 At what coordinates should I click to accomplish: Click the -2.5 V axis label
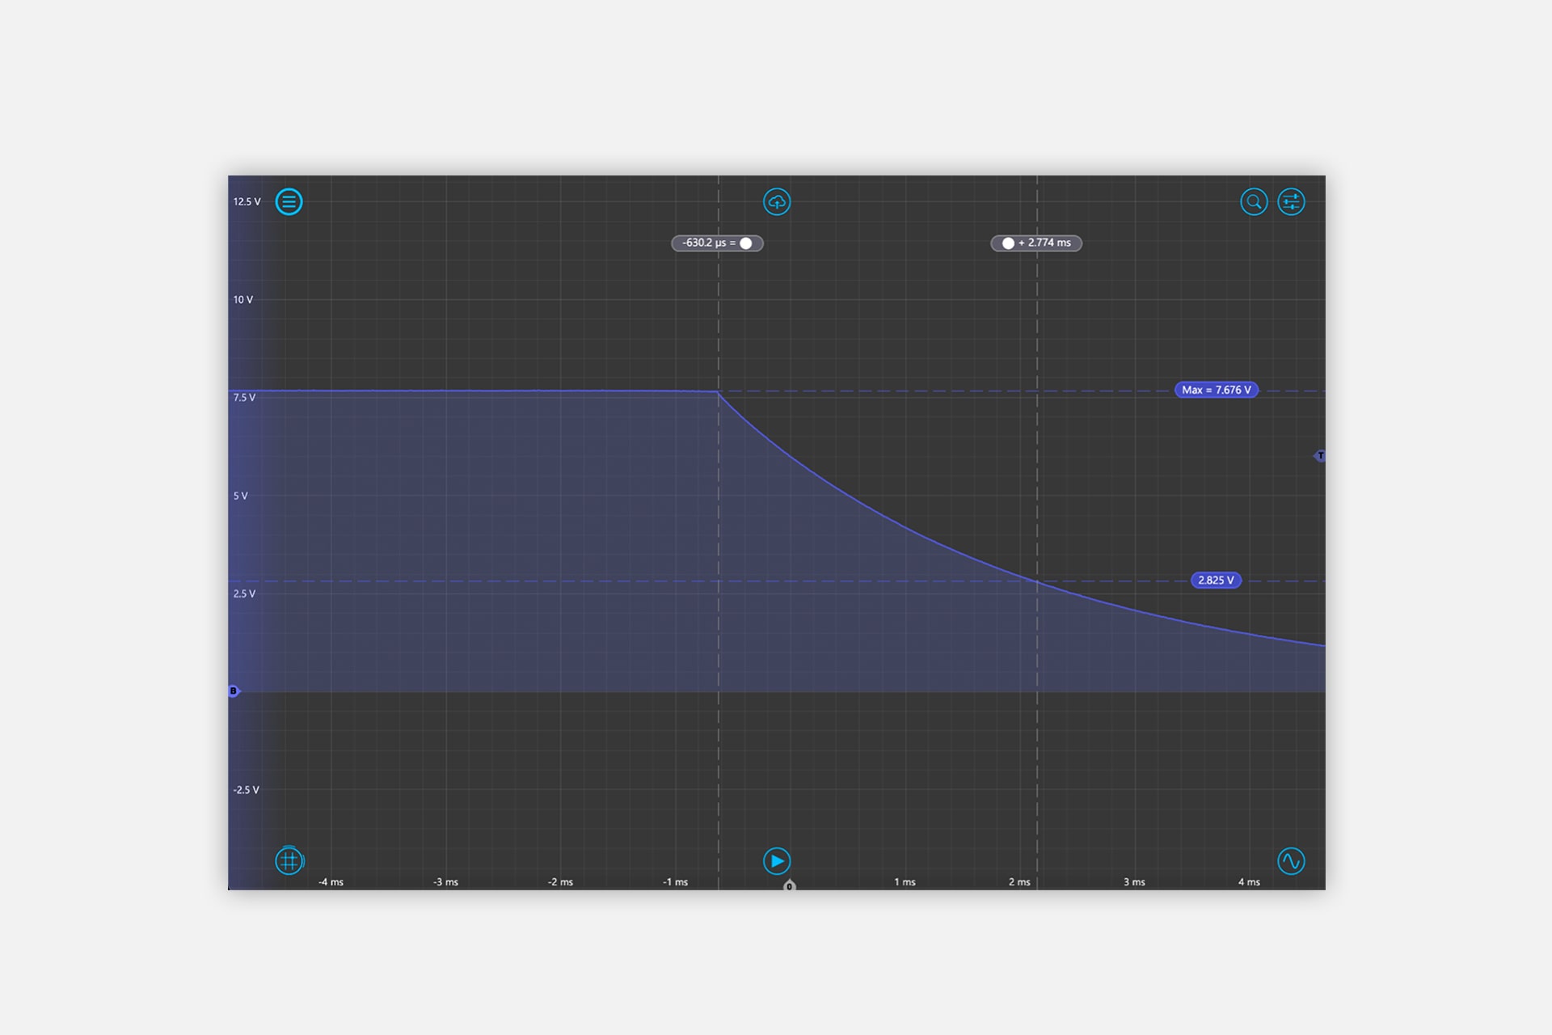click(246, 789)
